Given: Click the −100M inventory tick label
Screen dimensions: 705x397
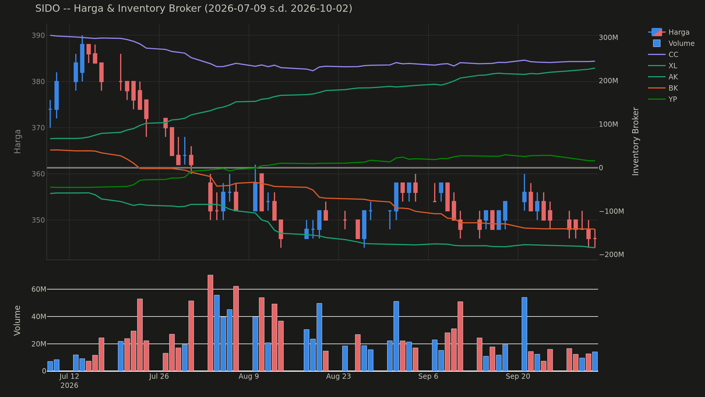Looking at the screenshot, I should tap(612, 211).
